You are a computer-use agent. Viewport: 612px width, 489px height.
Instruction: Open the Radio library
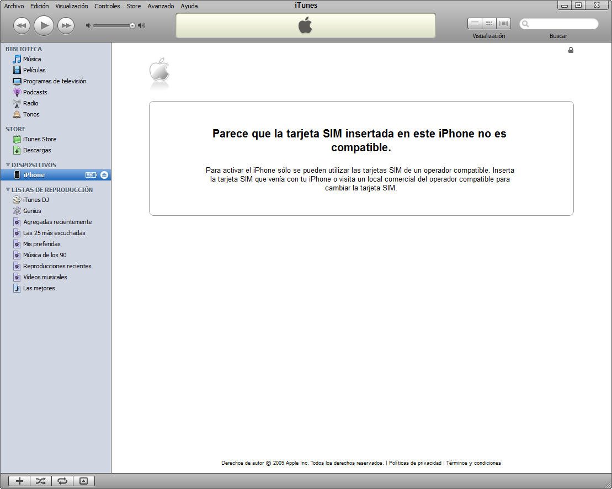point(30,103)
